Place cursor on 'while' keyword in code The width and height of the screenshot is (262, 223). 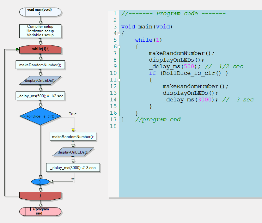143,40
